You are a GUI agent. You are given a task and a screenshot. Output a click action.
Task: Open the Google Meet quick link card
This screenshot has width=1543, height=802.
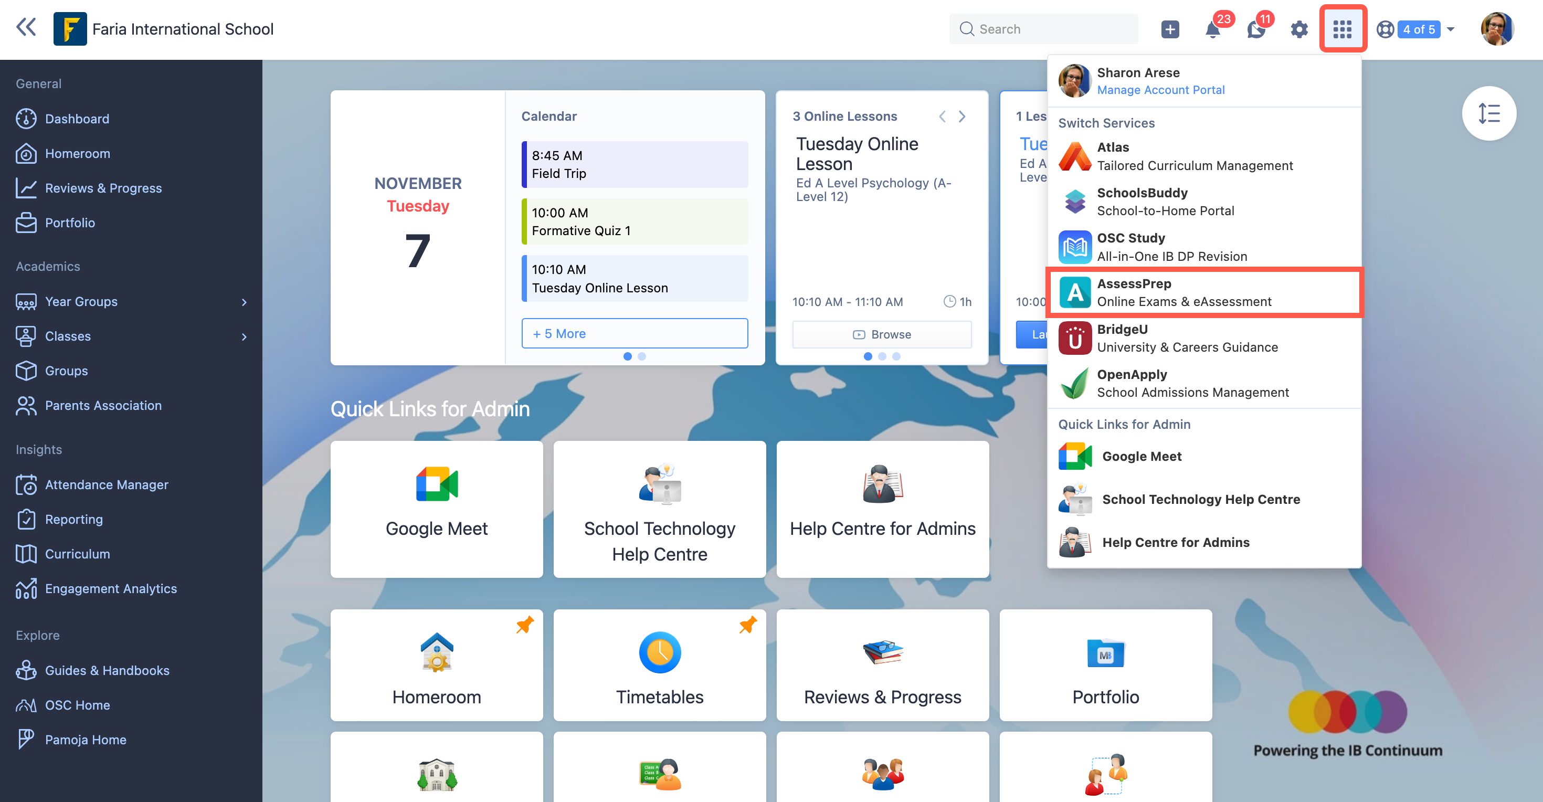click(x=437, y=510)
